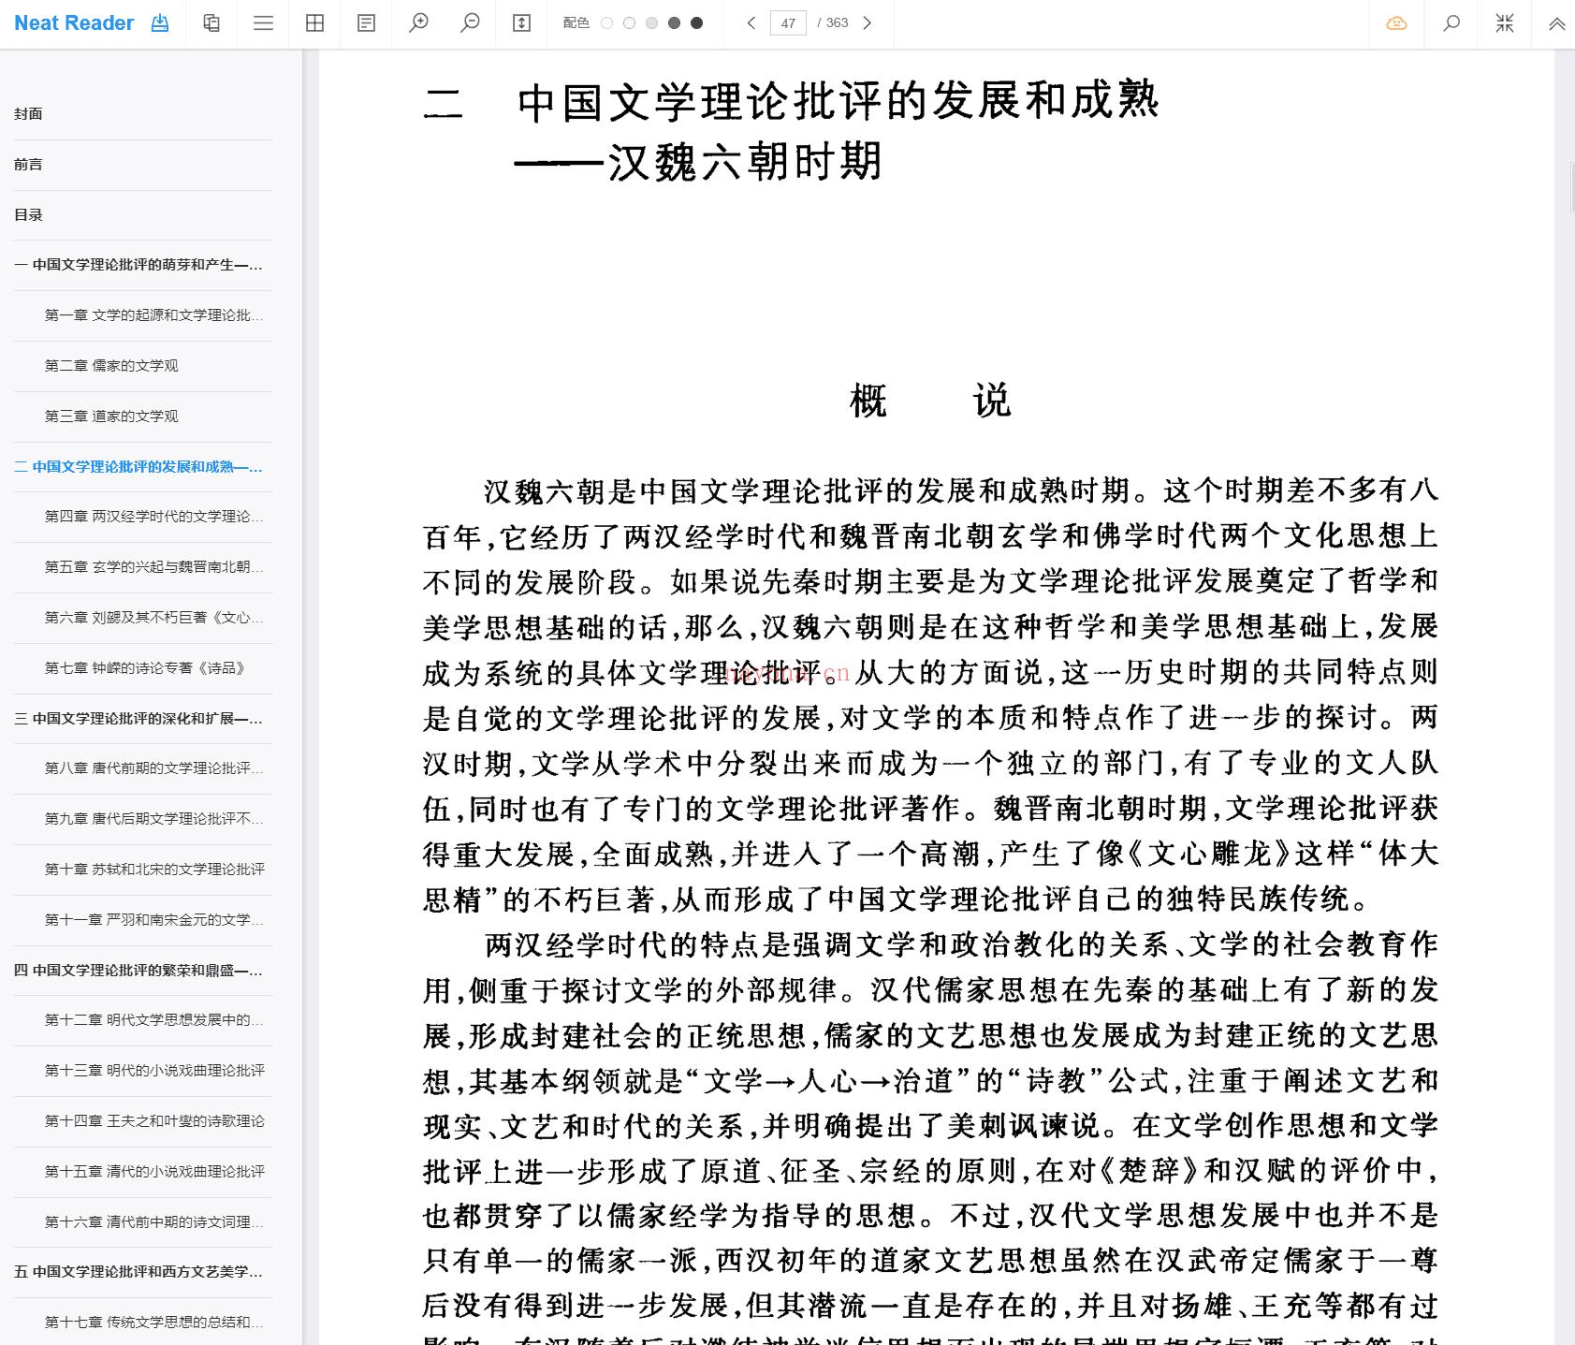This screenshot has height=1345, width=1575.
Task: Click the double chevron up icon
Action: coord(1557,24)
